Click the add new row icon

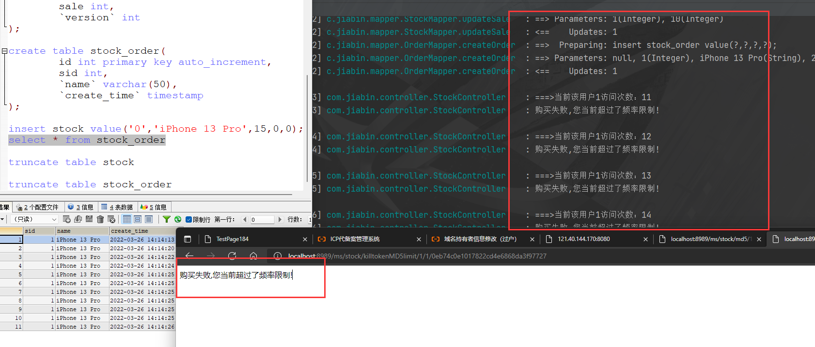67,219
